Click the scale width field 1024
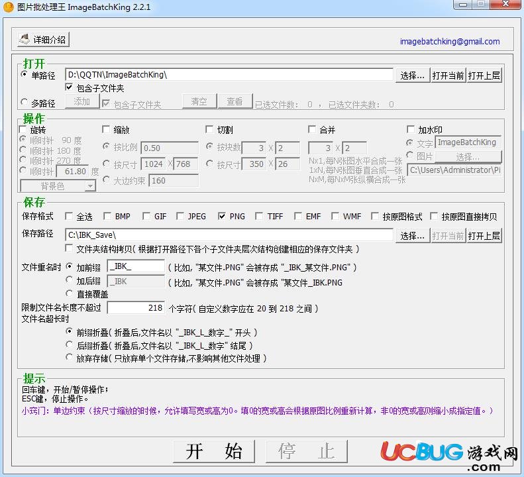This screenshot has height=477, width=524. (x=154, y=164)
